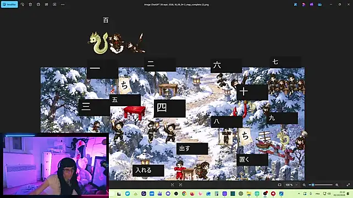
Task: Click the actual-size icon below the image
Action: click(180, 185)
